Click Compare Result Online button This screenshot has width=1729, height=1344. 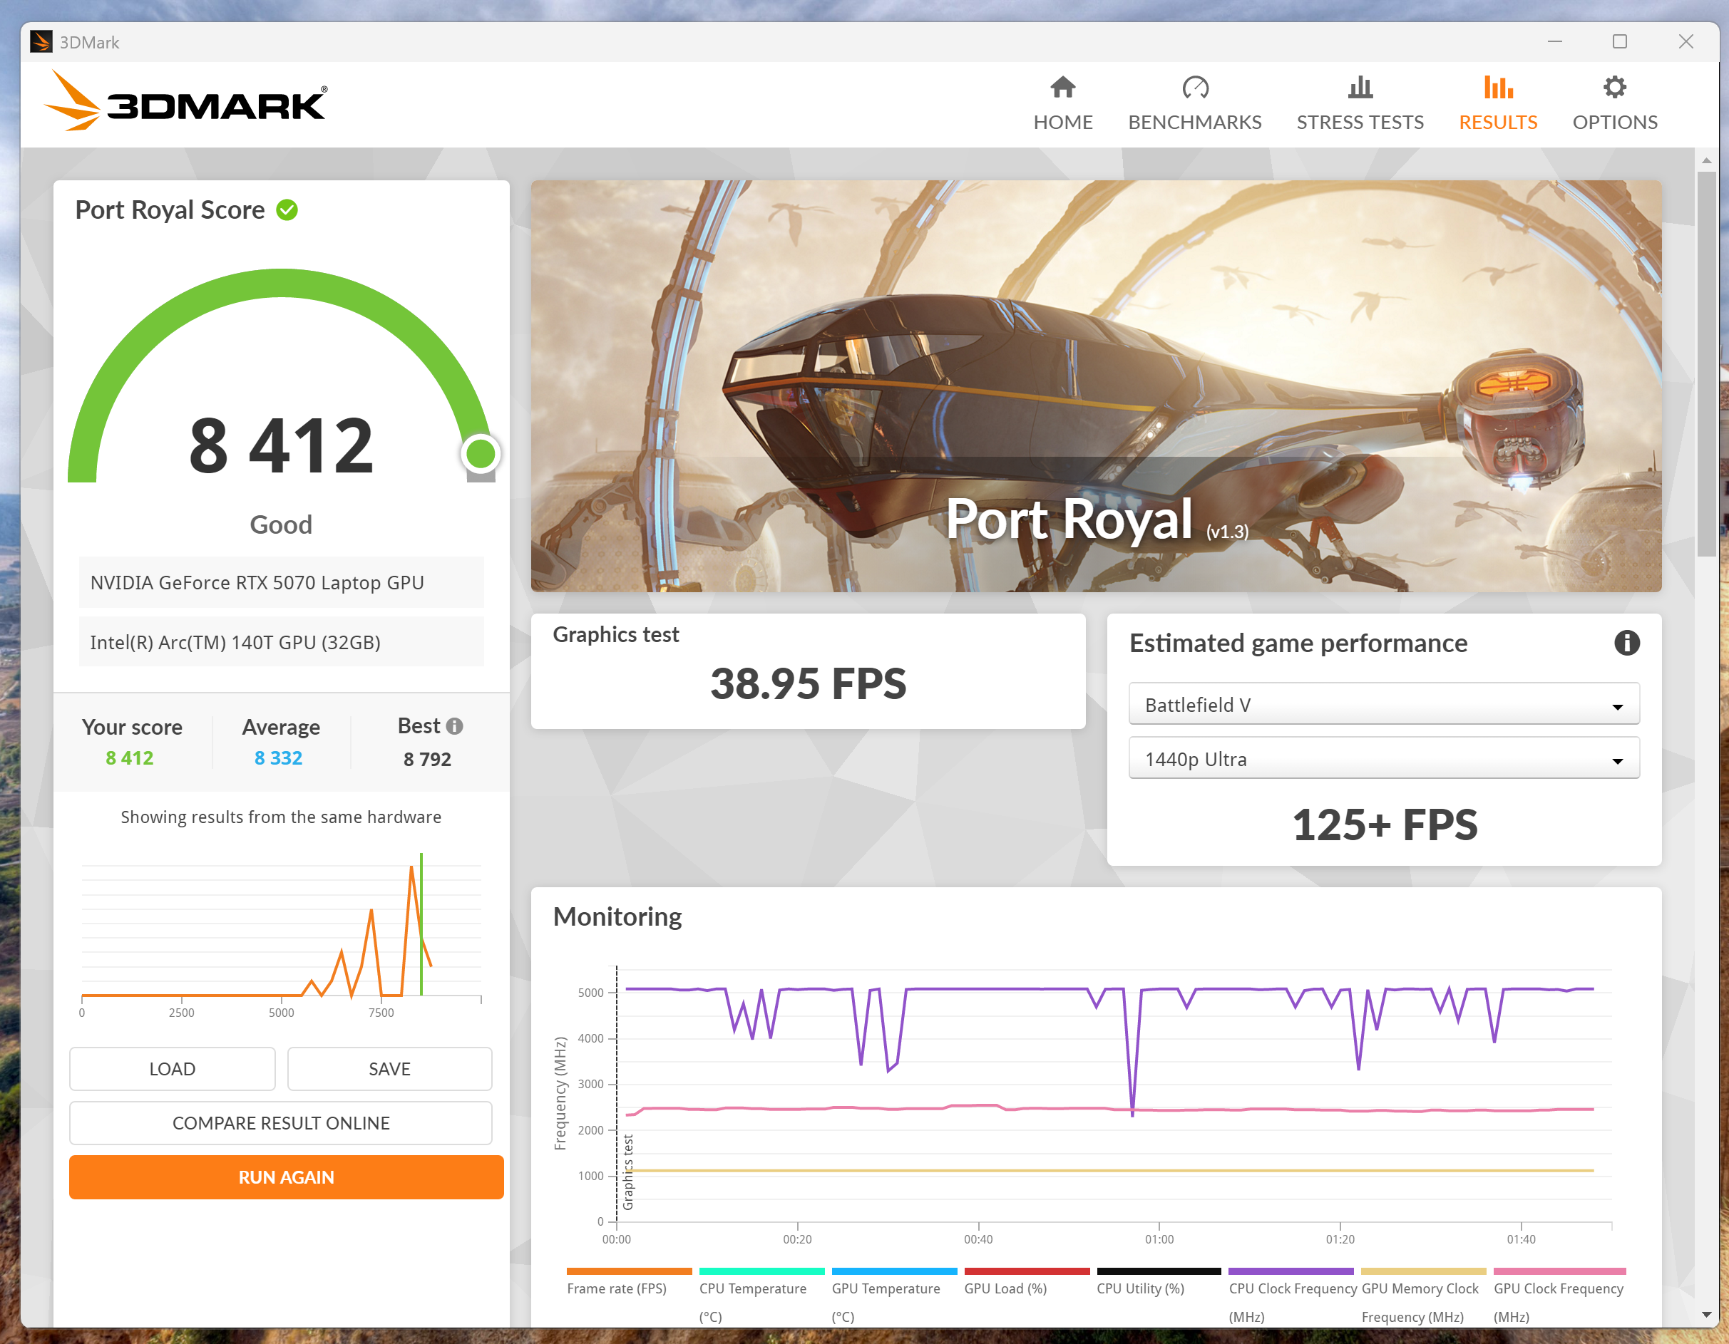280,1122
